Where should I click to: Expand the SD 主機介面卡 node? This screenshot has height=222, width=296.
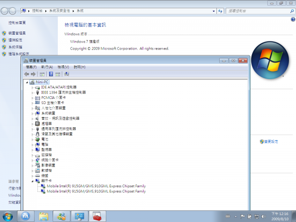pos(32,103)
